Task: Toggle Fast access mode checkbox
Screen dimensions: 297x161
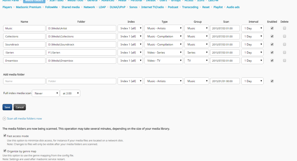Action: [5, 136]
